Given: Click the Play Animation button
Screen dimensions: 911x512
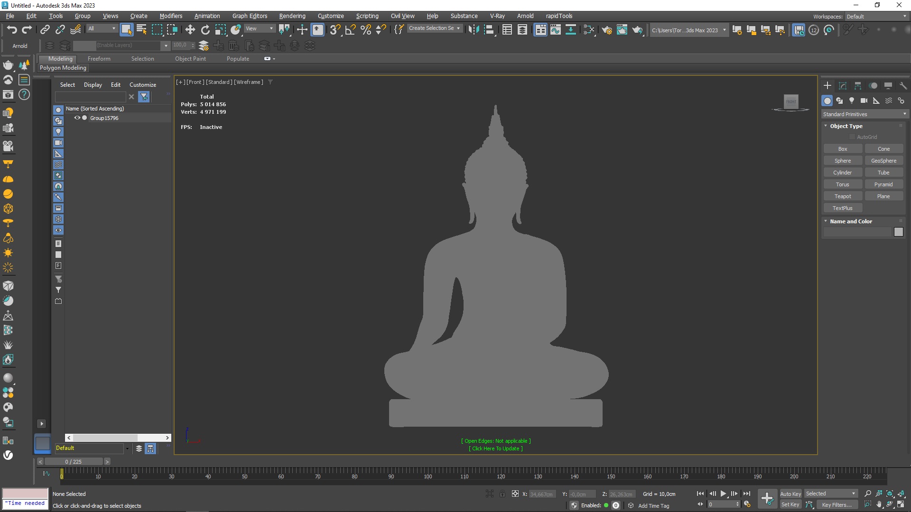Looking at the screenshot, I should (723, 494).
